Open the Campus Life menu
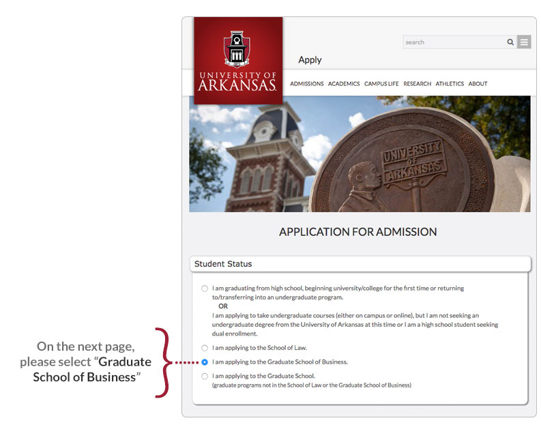Viewport: 541px width, 442px height. [381, 84]
